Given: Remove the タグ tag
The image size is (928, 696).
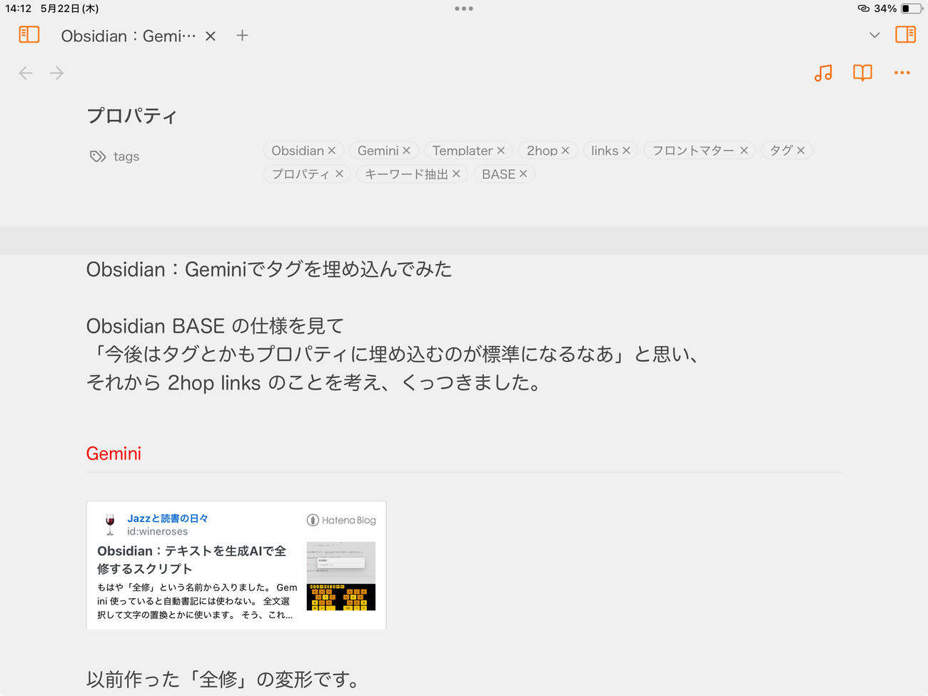Looking at the screenshot, I should pos(801,151).
